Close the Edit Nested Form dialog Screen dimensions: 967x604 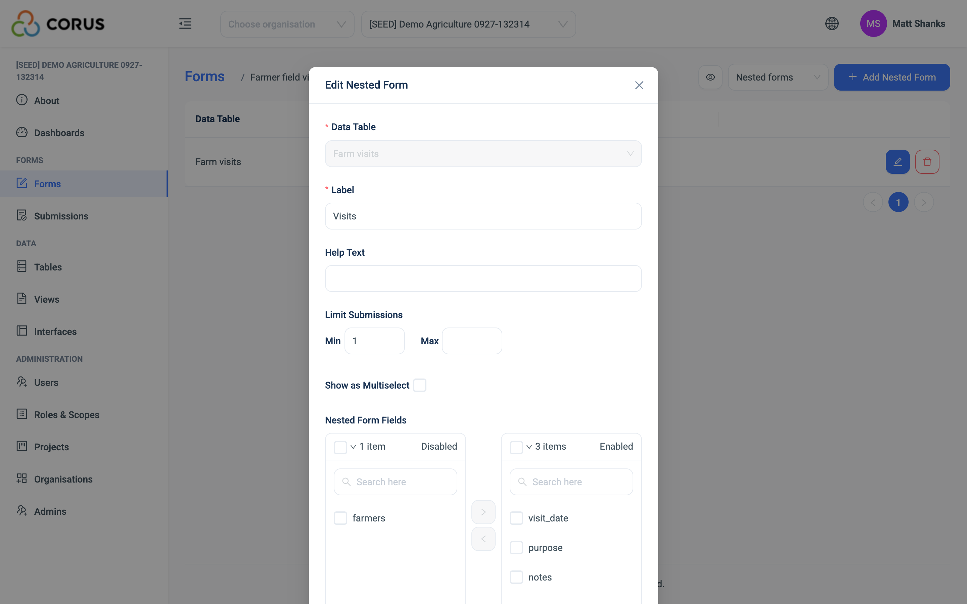tap(639, 85)
